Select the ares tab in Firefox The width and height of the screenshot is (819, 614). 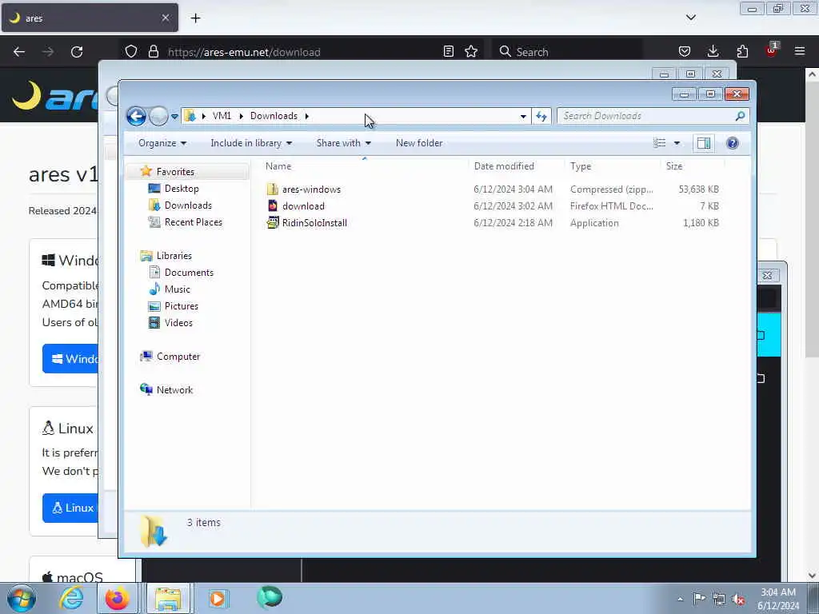coord(90,18)
